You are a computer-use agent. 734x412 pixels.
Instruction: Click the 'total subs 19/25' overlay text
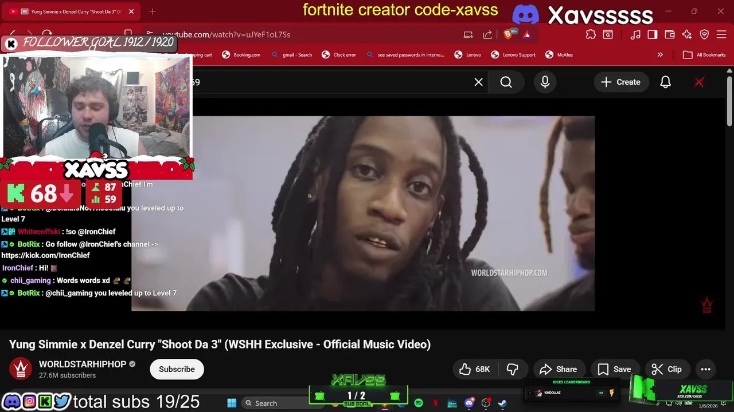(136, 402)
